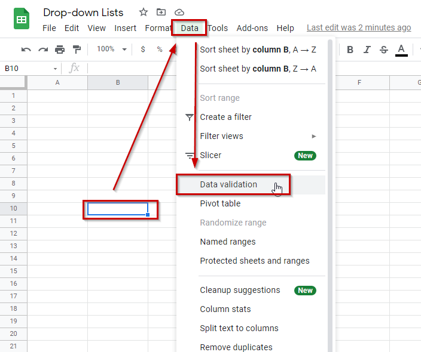Select the paint format tool

(77, 50)
